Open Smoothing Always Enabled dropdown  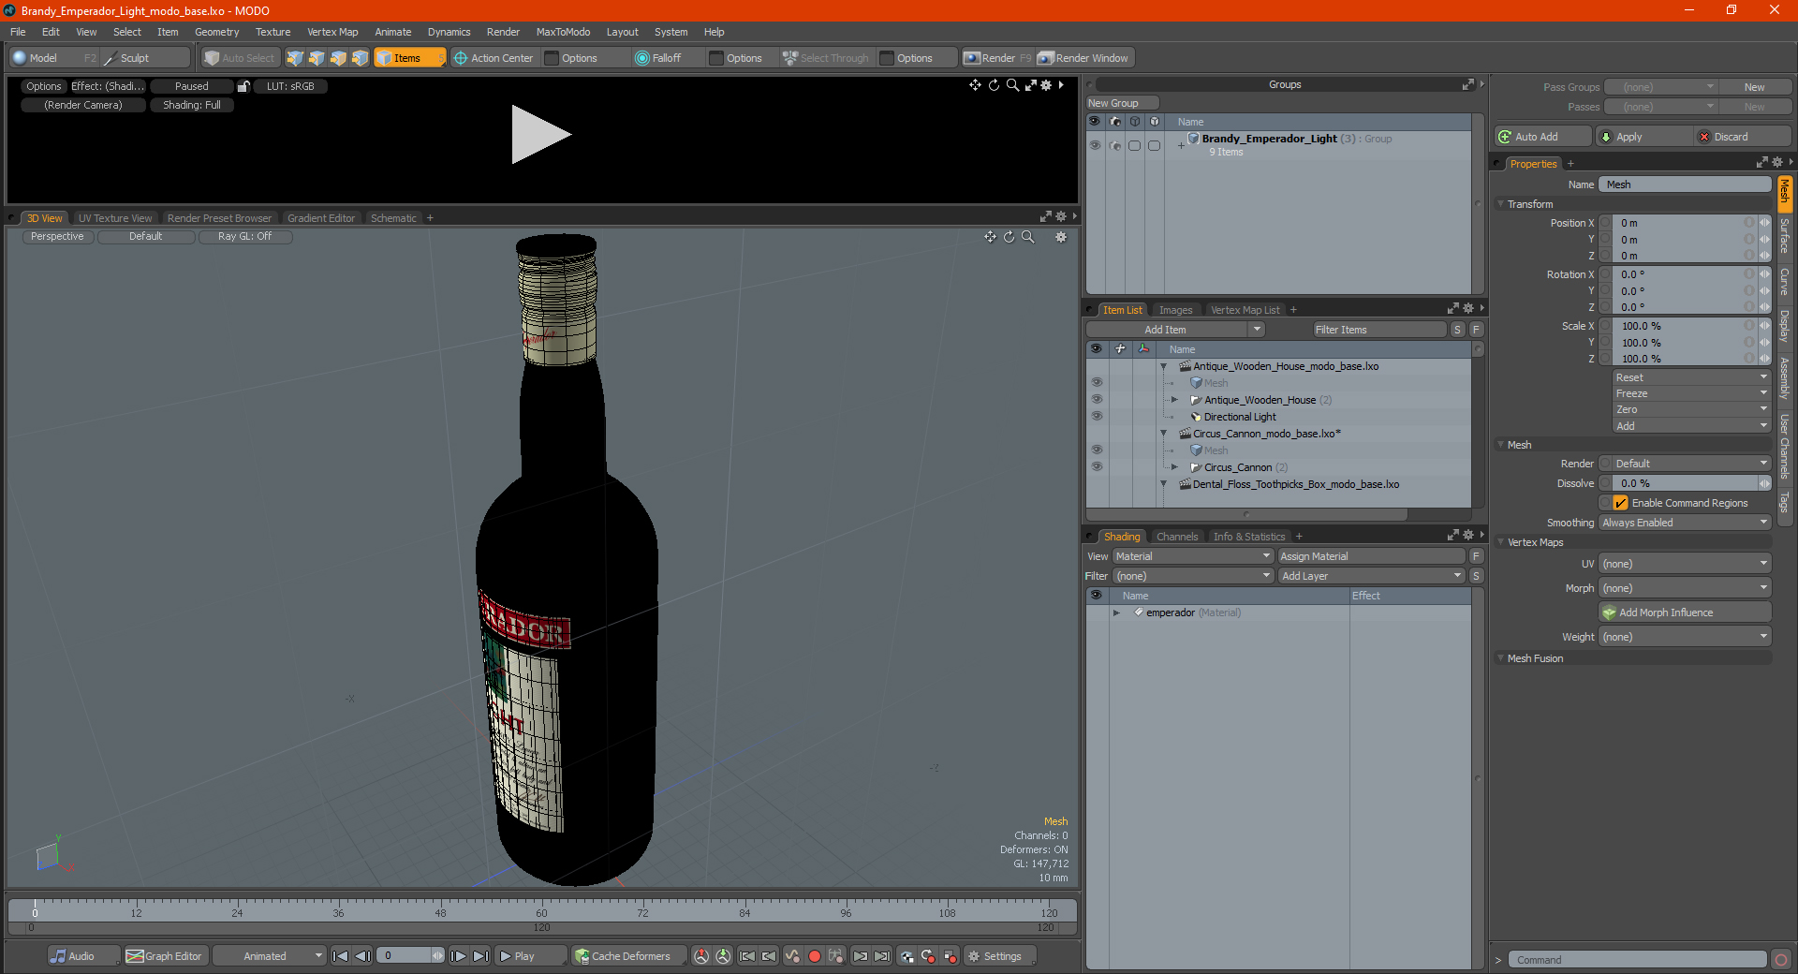point(1684,523)
